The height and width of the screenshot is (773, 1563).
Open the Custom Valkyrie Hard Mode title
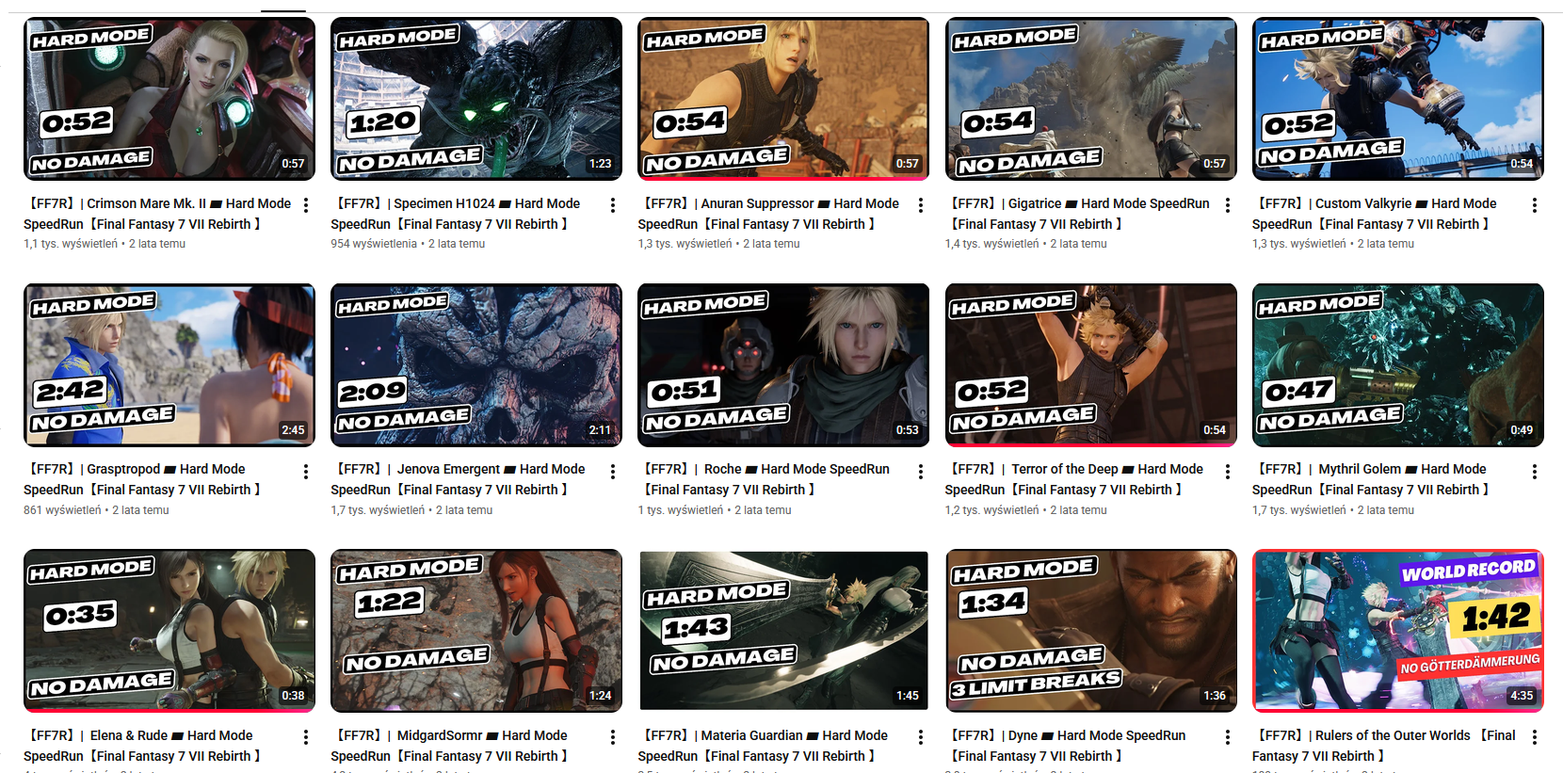1375,214
